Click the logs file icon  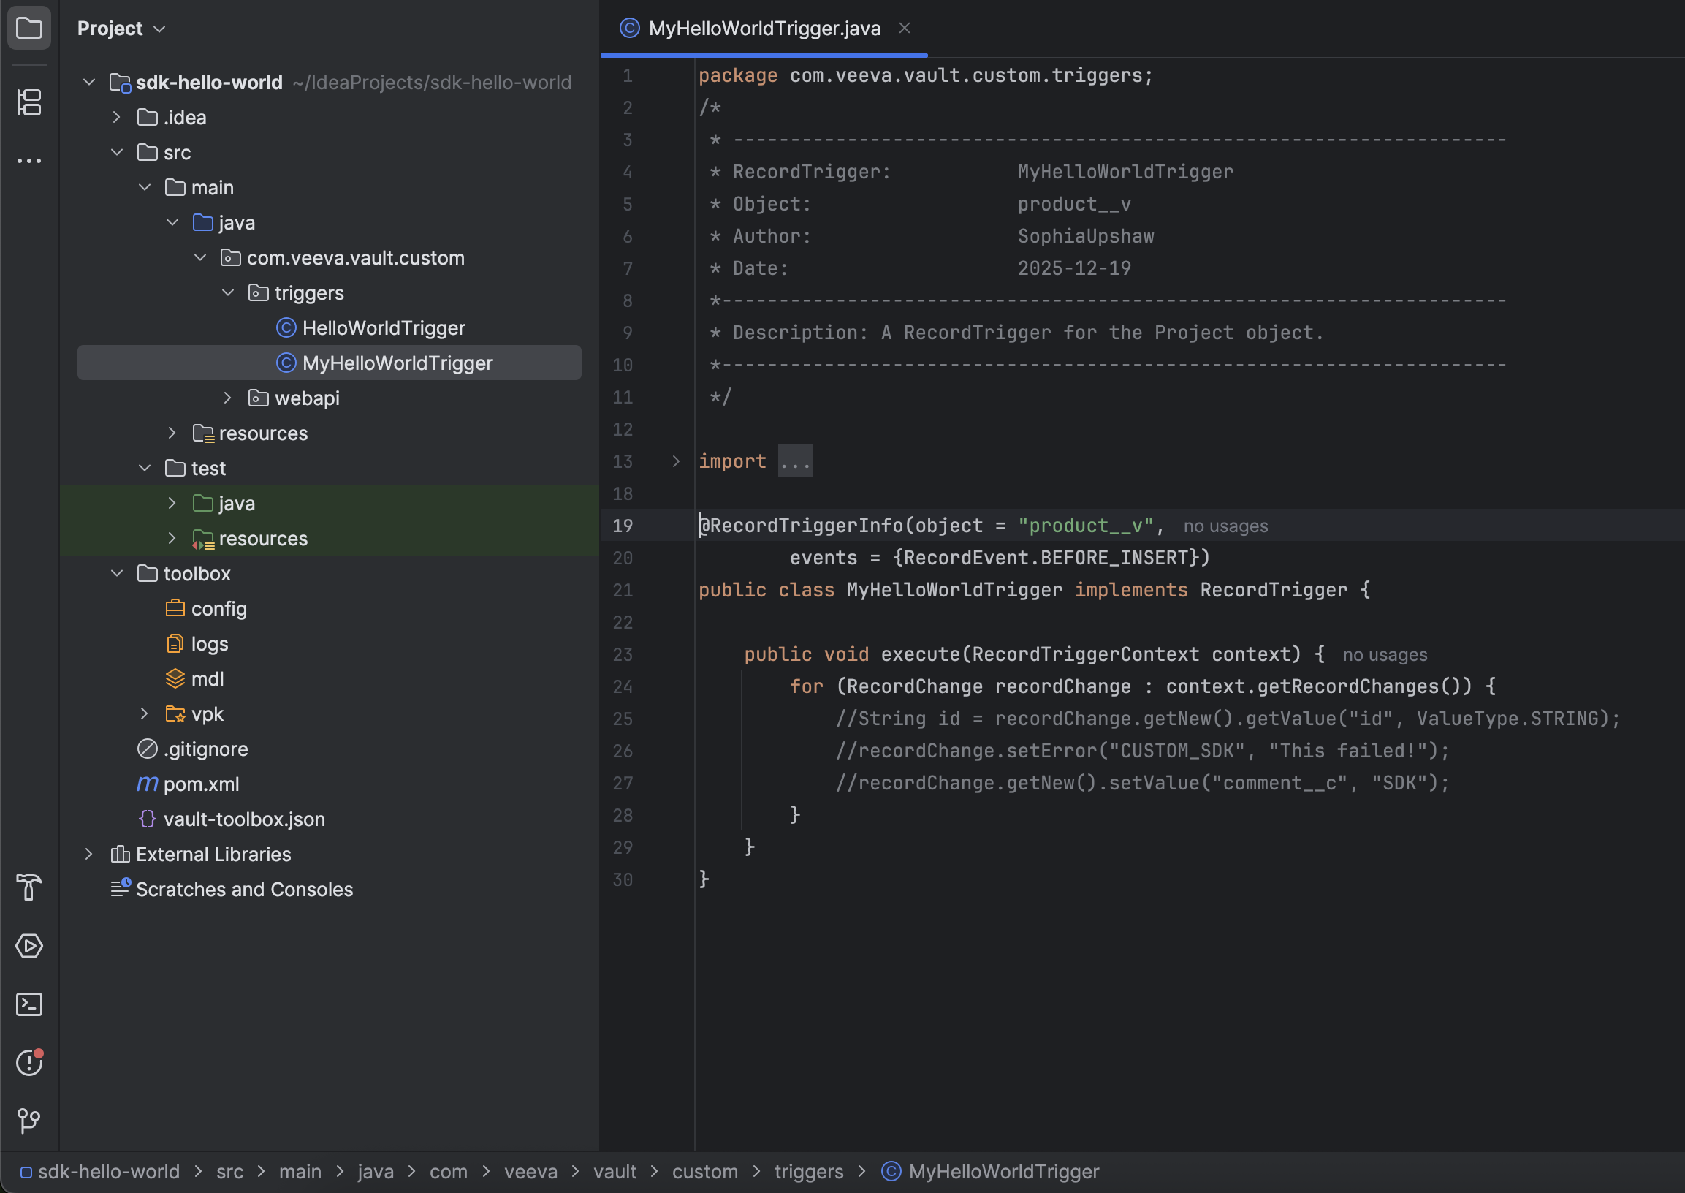tap(175, 643)
